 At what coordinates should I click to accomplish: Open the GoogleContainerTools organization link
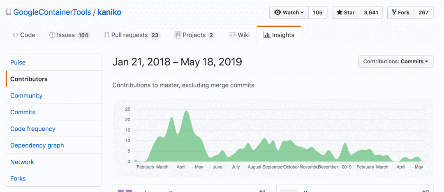coord(52,12)
